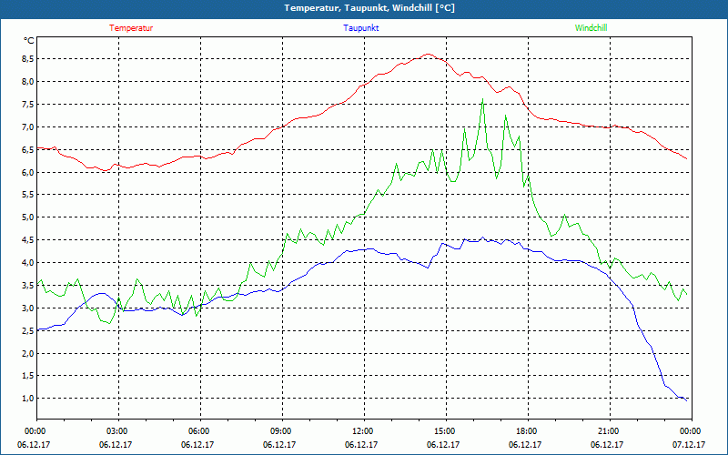Click the 1,5 y-axis value

click(x=28, y=376)
